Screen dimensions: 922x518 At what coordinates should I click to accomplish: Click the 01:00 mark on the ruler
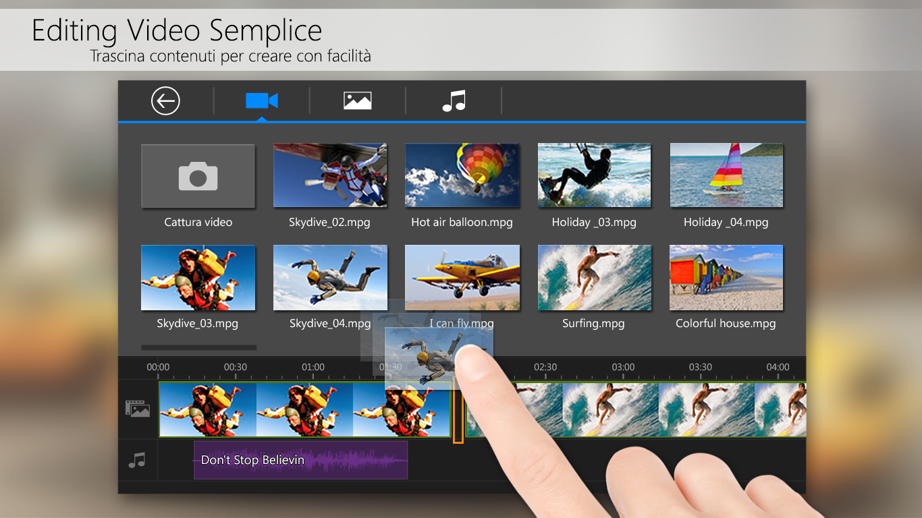[313, 367]
